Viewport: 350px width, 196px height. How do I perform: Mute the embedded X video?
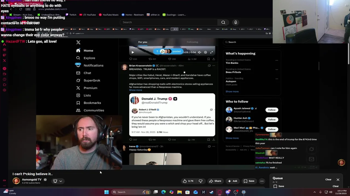click(200, 52)
